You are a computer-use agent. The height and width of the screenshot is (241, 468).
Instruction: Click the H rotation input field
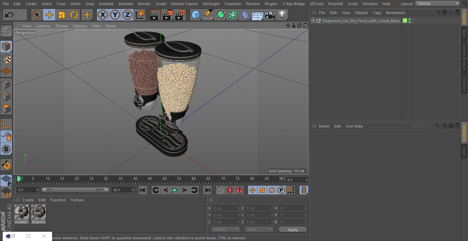click(293, 208)
